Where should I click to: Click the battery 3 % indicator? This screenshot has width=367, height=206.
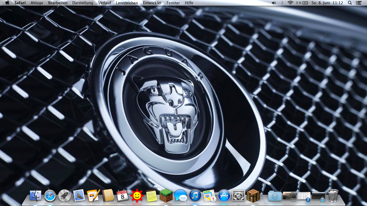[302, 3]
